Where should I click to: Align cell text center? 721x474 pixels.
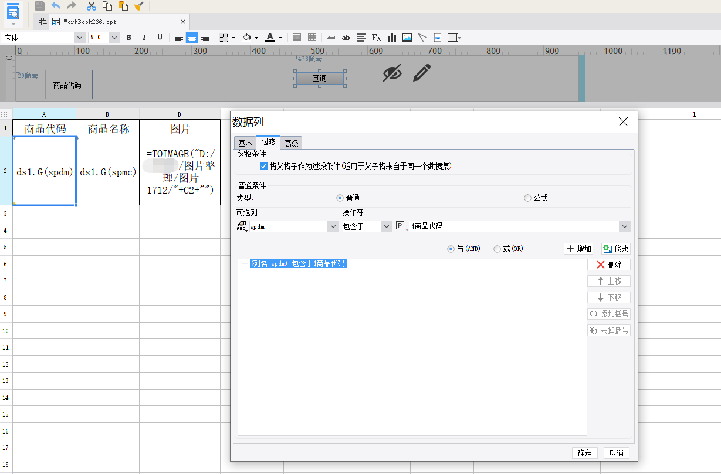tap(192, 38)
